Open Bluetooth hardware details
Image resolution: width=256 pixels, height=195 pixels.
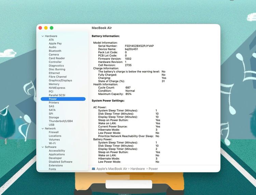click(55, 51)
